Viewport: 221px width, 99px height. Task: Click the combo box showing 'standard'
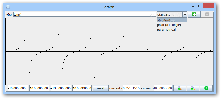(x=172, y=15)
